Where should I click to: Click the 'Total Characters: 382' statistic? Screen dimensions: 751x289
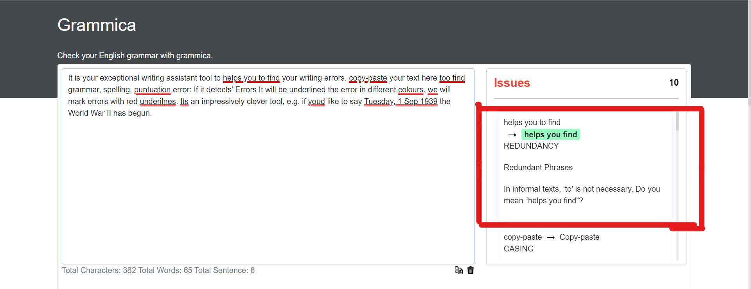pos(99,270)
